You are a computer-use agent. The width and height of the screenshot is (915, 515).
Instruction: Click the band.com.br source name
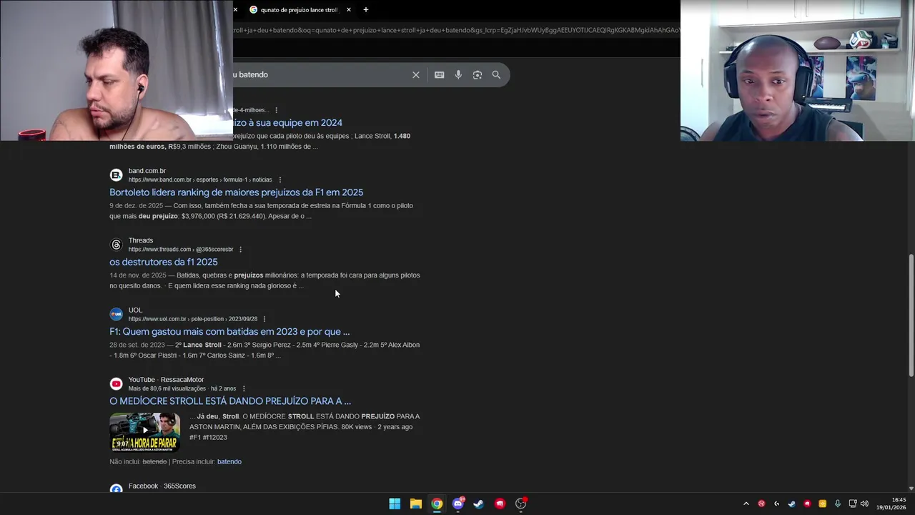pos(147,171)
